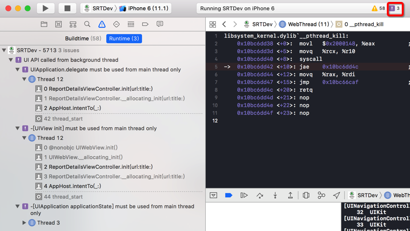Click the Simulate Location arrow icon
The width and height of the screenshot is (410, 231).
[x=337, y=195]
